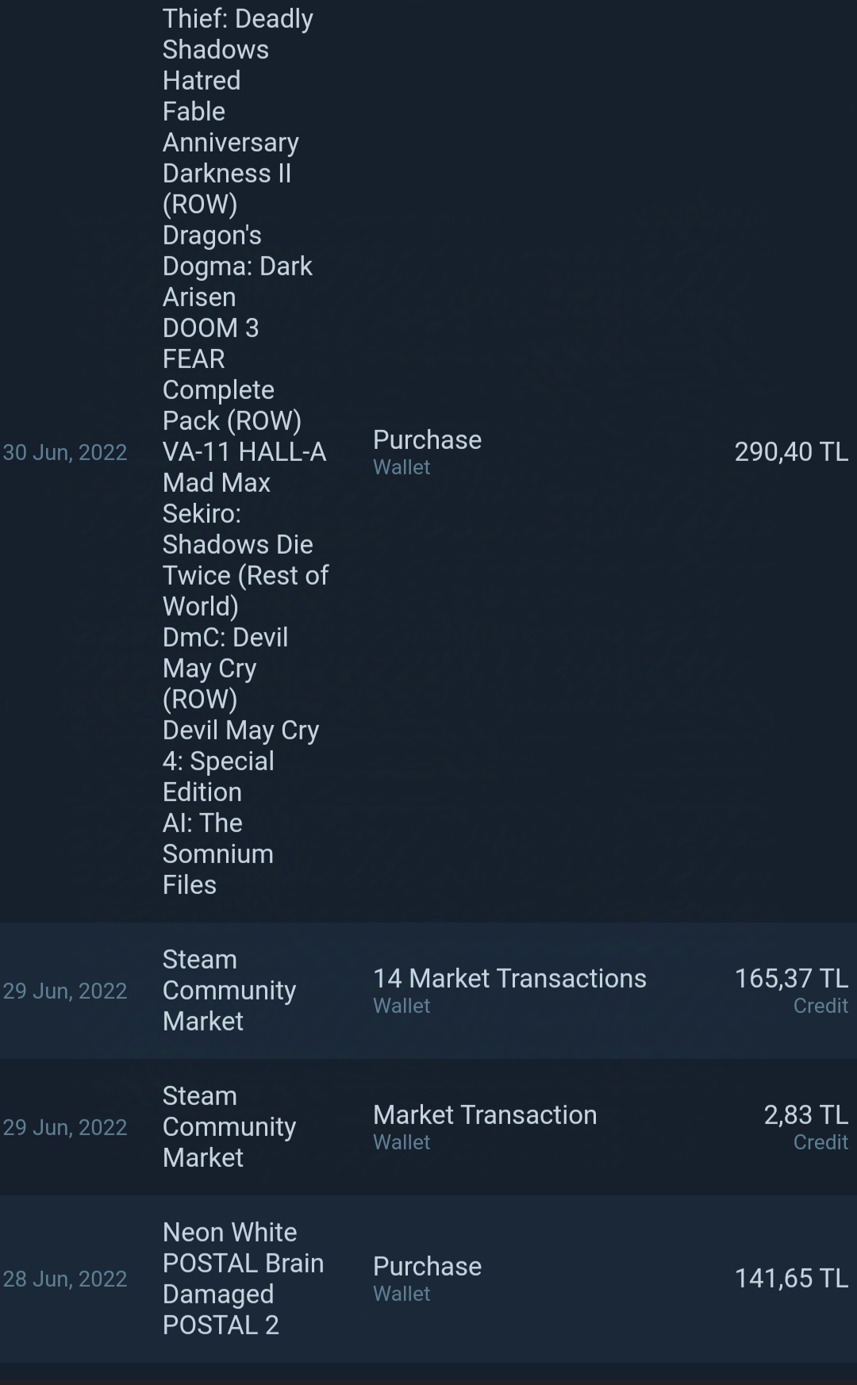Viewport: 857px width, 1385px height.
Task: Select Dragon's Dogma: Dark Arisen item
Action: [x=237, y=266]
